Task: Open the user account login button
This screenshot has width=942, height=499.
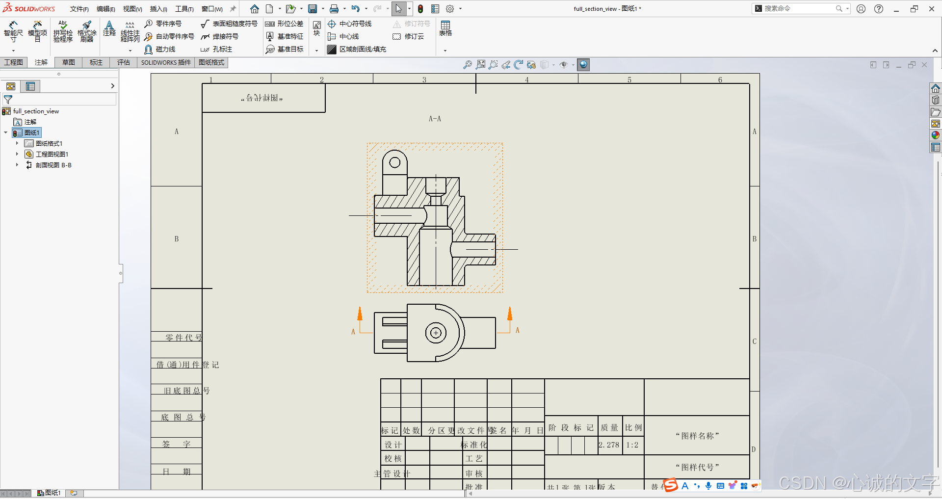Action: click(x=861, y=9)
